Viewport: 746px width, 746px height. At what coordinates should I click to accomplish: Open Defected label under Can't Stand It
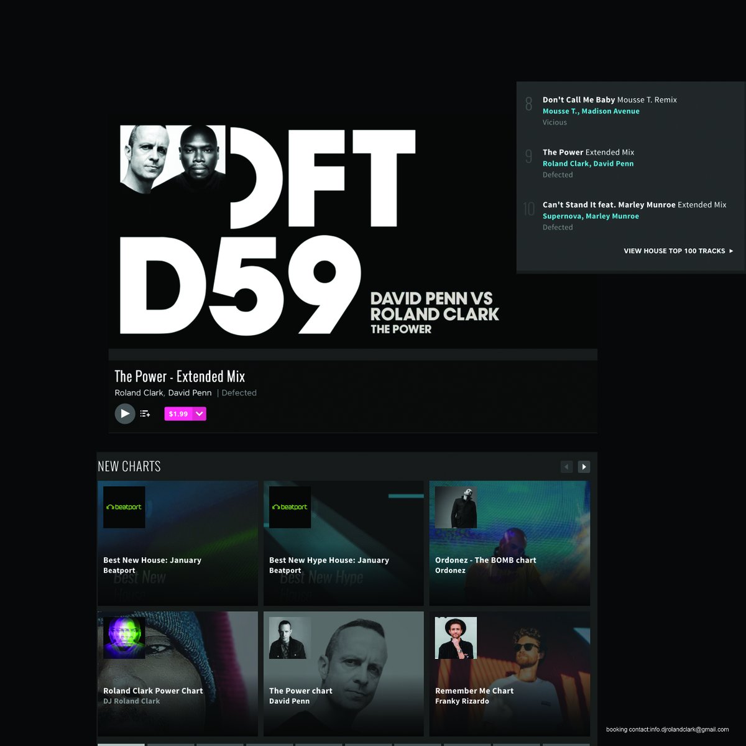click(558, 228)
